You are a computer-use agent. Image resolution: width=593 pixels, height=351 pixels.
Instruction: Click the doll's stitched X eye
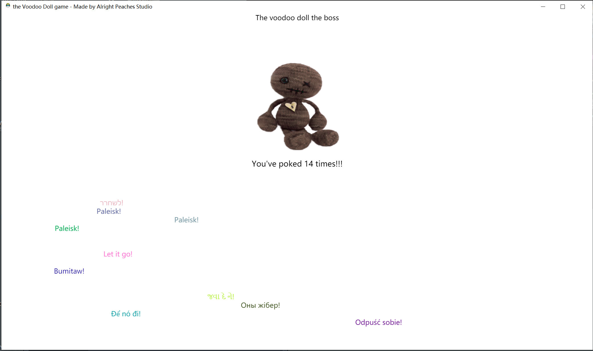(306, 84)
